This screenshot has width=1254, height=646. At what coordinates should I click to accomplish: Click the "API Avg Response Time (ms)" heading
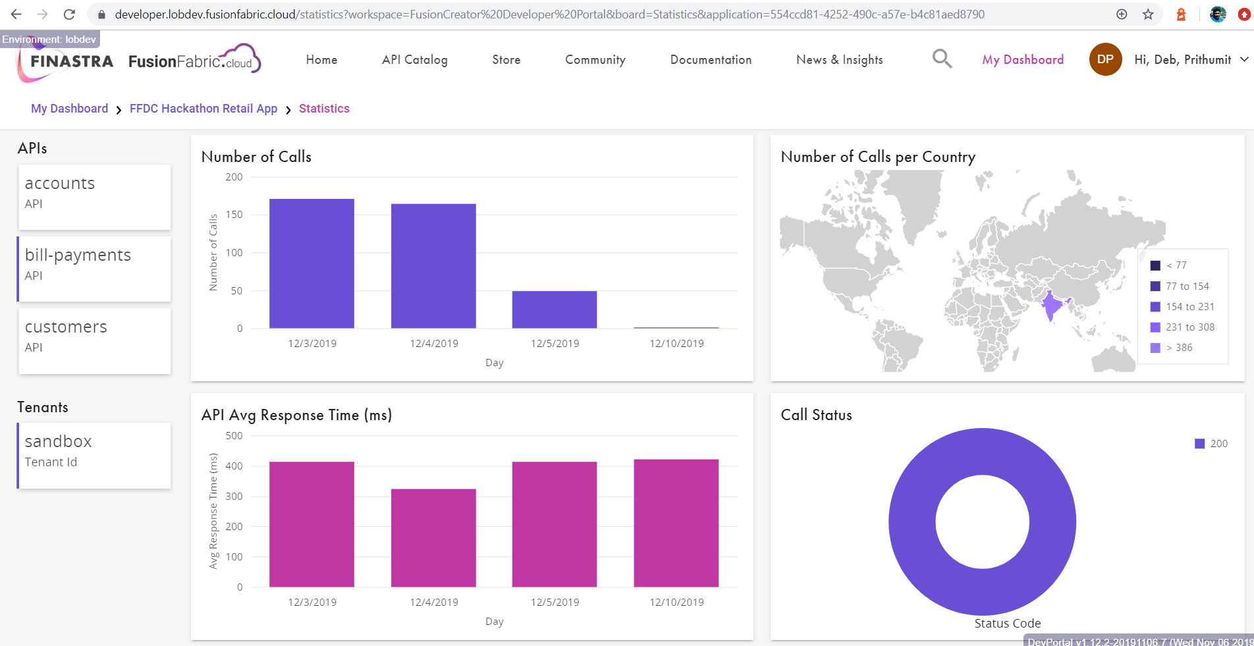296,415
